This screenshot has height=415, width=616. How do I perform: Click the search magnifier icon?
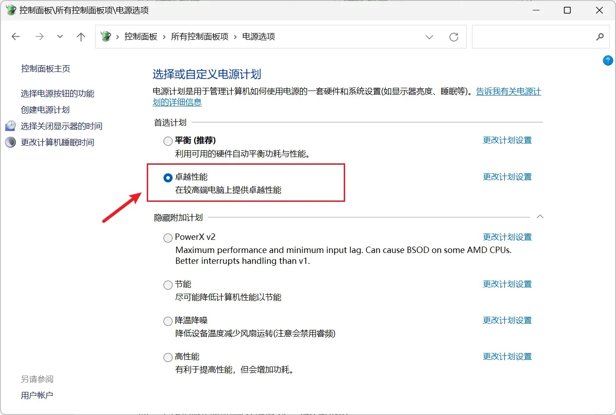600,37
